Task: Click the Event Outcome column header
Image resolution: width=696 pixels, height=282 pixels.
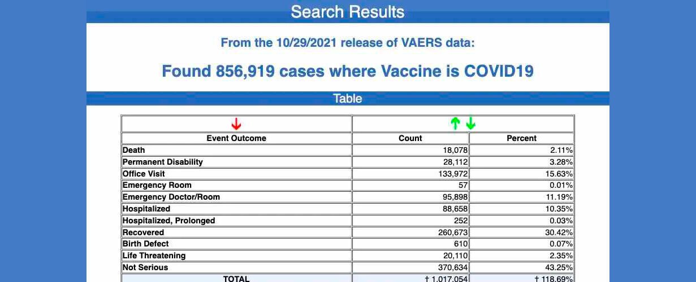Action: 236,138
